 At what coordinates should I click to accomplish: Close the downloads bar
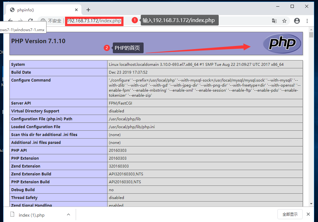coord(308,214)
